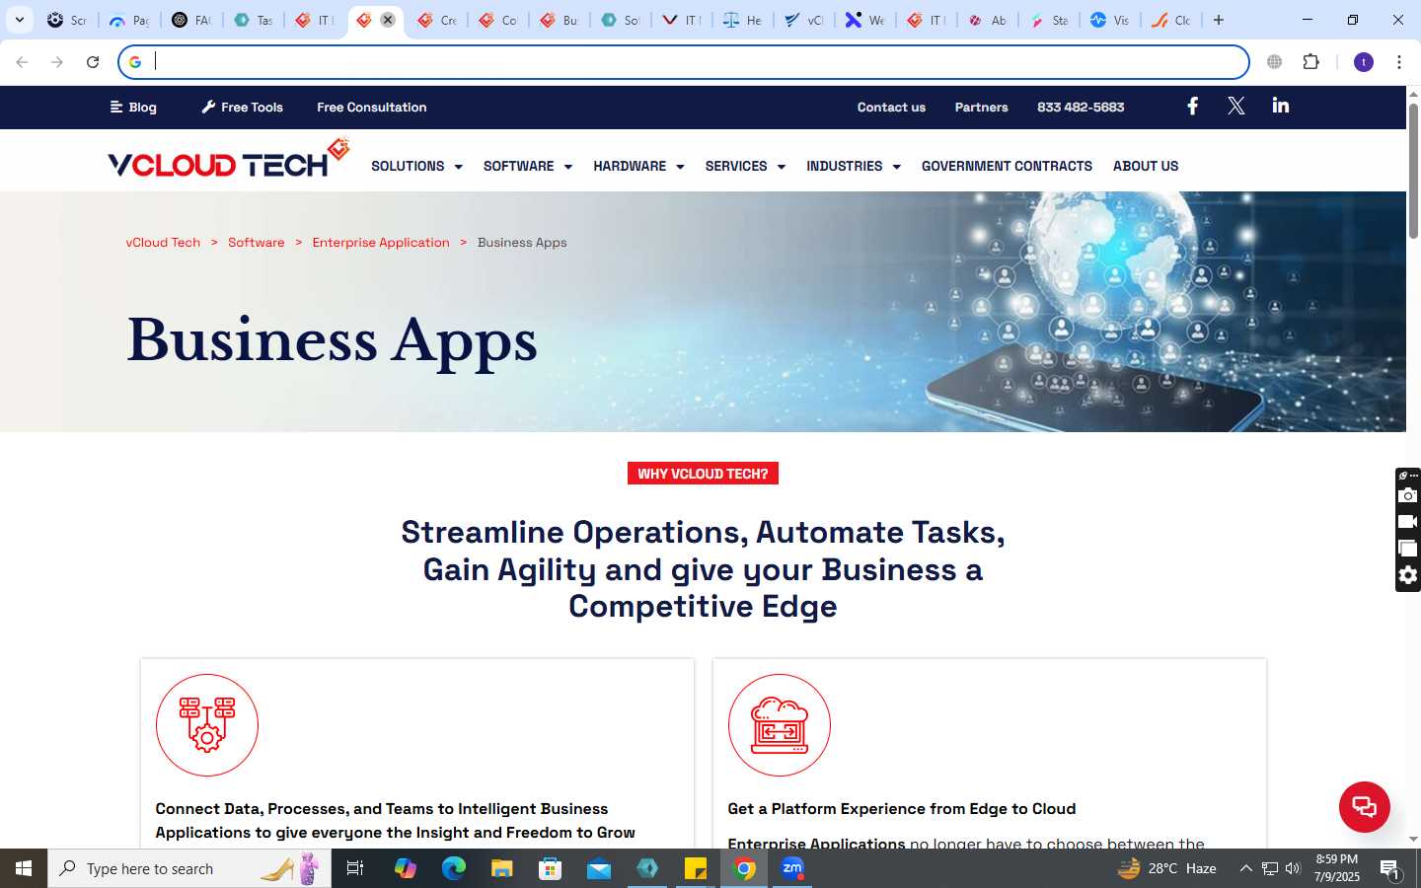Open Government Contracts menu item

(x=1007, y=166)
